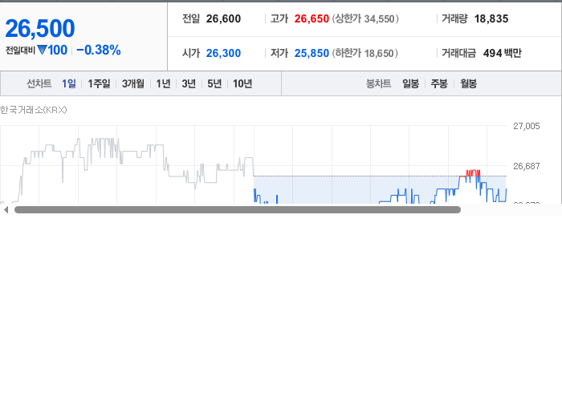
Task: Click the previous close value 26,600
Action: [x=223, y=18]
